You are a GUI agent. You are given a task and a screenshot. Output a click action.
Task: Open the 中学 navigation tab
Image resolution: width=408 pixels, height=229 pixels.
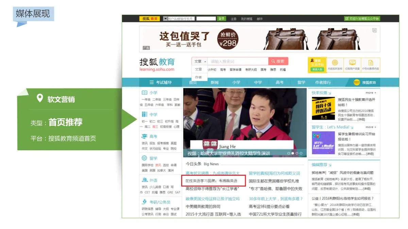(x=258, y=82)
